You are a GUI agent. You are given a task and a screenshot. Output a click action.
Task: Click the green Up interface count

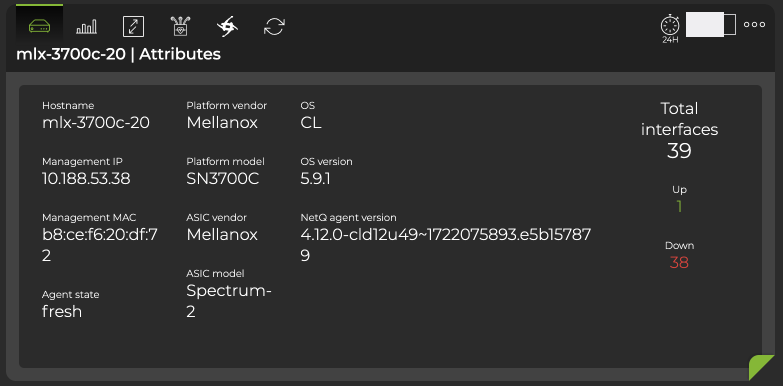679,206
